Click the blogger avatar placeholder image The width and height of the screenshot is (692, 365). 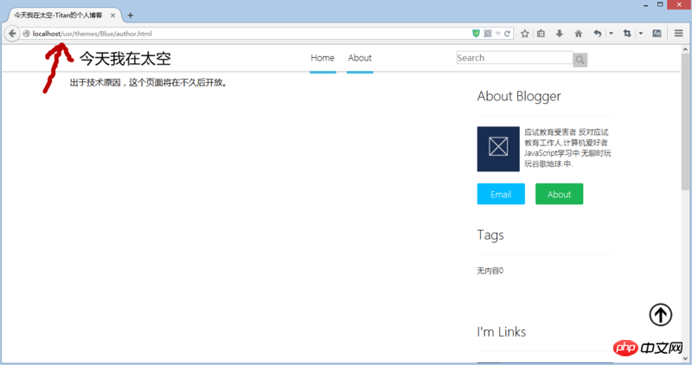pos(498,149)
